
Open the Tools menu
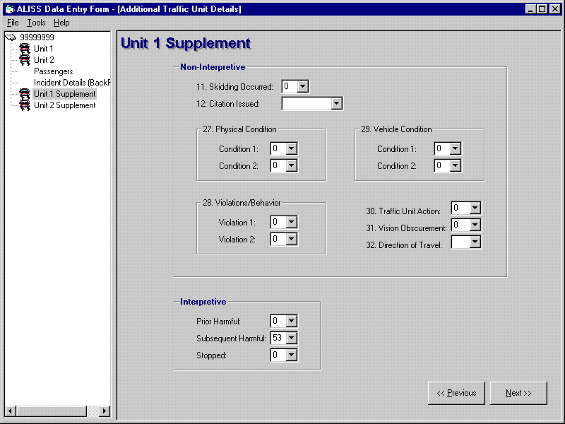(x=36, y=23)
